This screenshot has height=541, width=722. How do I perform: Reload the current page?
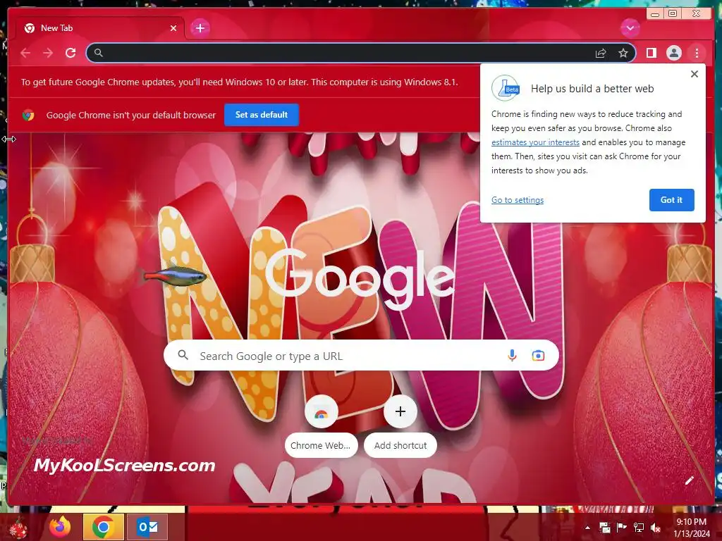tap(71, 53)
